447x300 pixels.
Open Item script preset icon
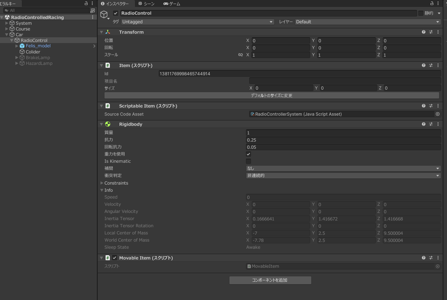(x=431, y=65)
